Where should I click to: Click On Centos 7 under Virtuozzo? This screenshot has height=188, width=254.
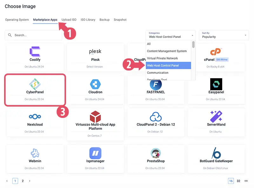point(95,136)
